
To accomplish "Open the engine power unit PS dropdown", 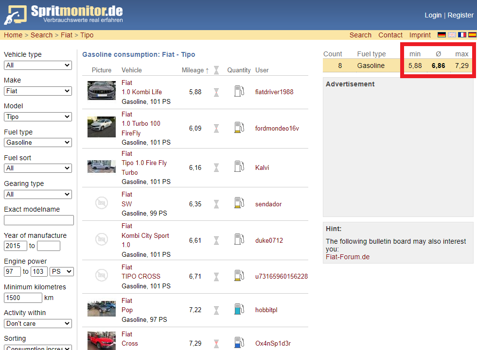I will click(62, 272).
